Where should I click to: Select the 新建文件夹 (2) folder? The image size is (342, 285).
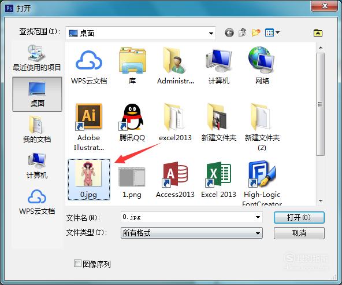(262, 127)
